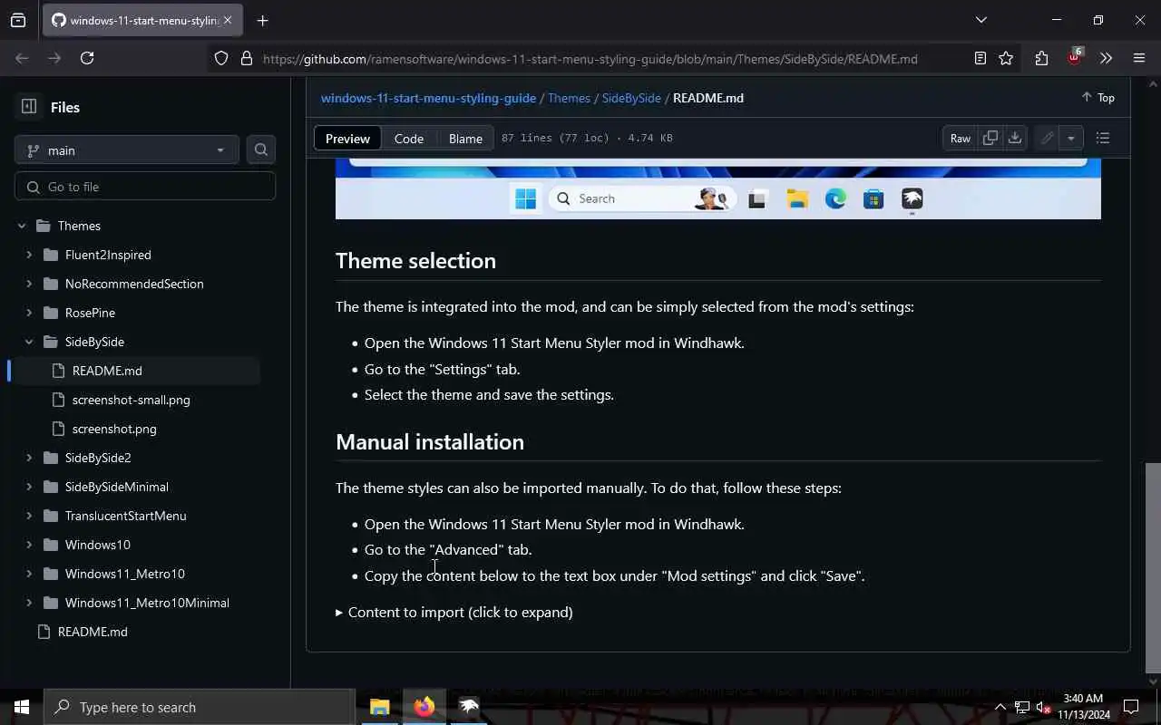Expand the SideBySide2 folder
Image resolution: width=1161 pixels, height=725 pixels.
29,458
